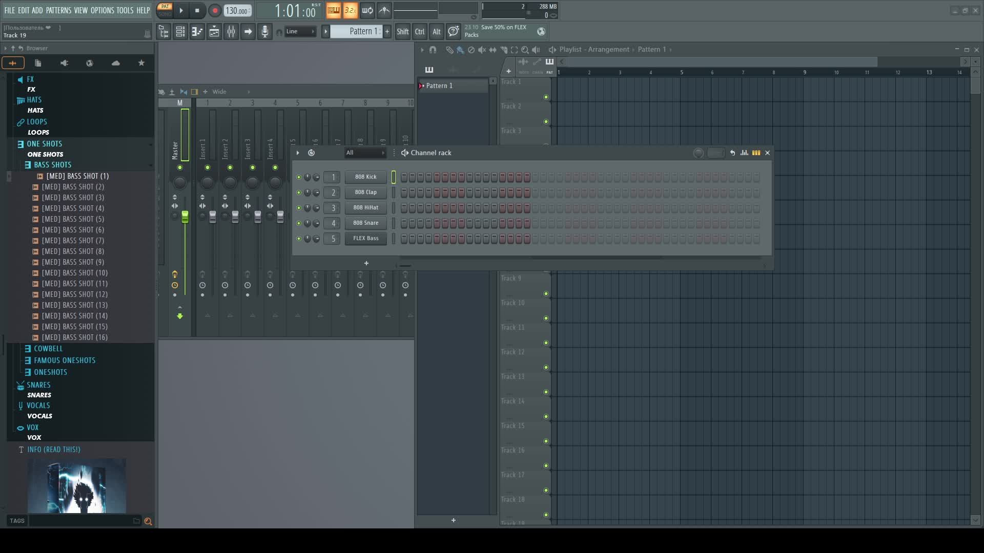The width and height of the screenshot is (984, 553).
Task: Click the favorites star in Browser
Action: (x=141, y=63)
